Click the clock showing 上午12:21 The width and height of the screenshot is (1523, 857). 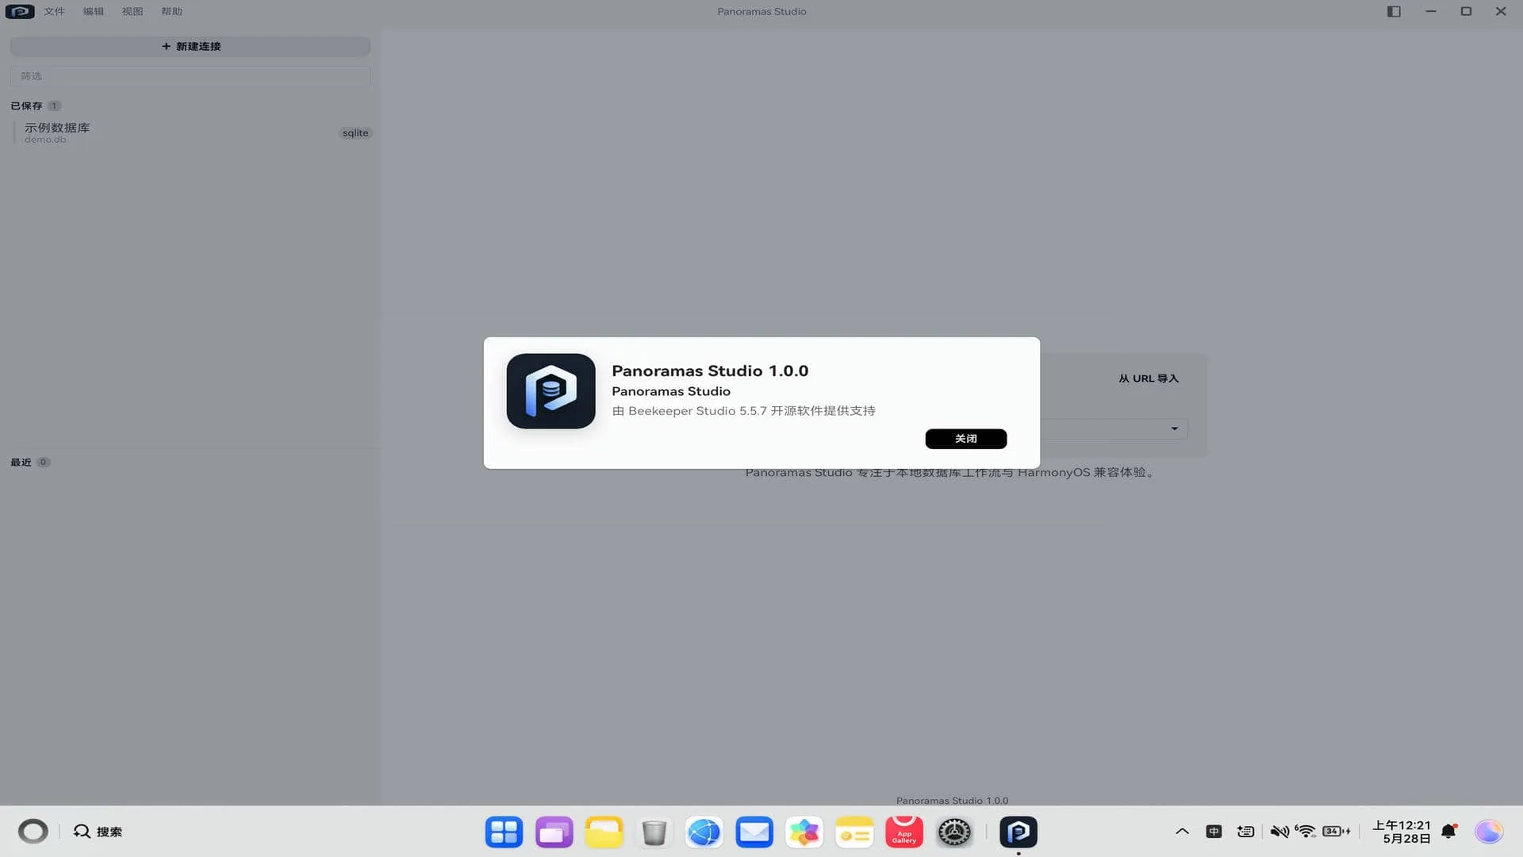tap(1402, 832)
